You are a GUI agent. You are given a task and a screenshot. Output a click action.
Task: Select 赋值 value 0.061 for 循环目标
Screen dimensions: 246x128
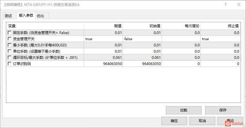click(x=103, y=58)
